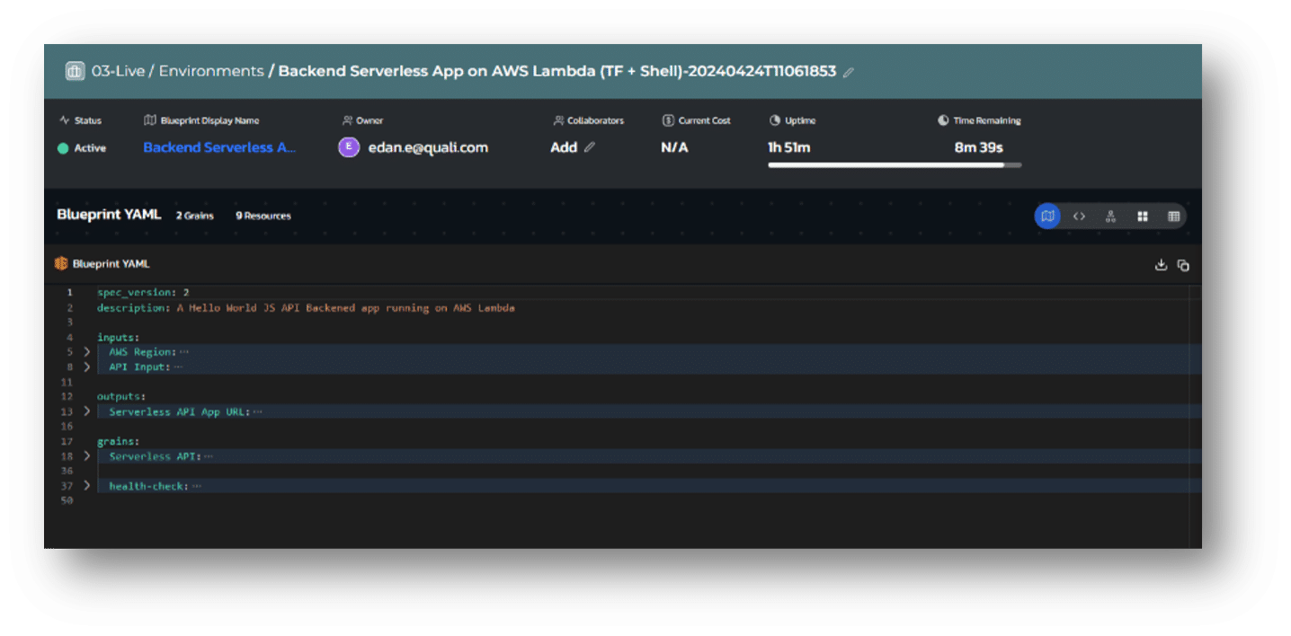
Task: Download the Blueprint YAML file
Action: coord(1161,265)
